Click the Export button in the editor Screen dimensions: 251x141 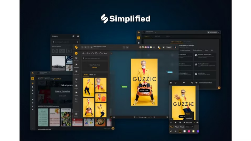tap(169, 47)
